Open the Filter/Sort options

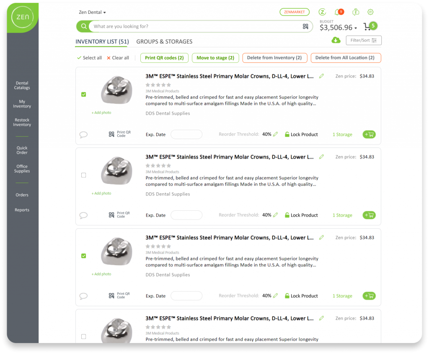click(x=363, y=40)
